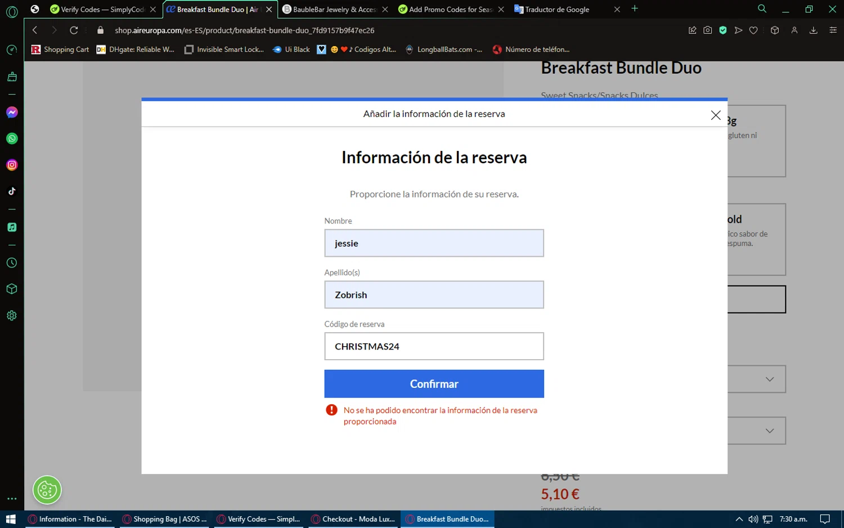Reload the current page
The width and height of the screenshot is (844, 528).
(x=74, y=30)
